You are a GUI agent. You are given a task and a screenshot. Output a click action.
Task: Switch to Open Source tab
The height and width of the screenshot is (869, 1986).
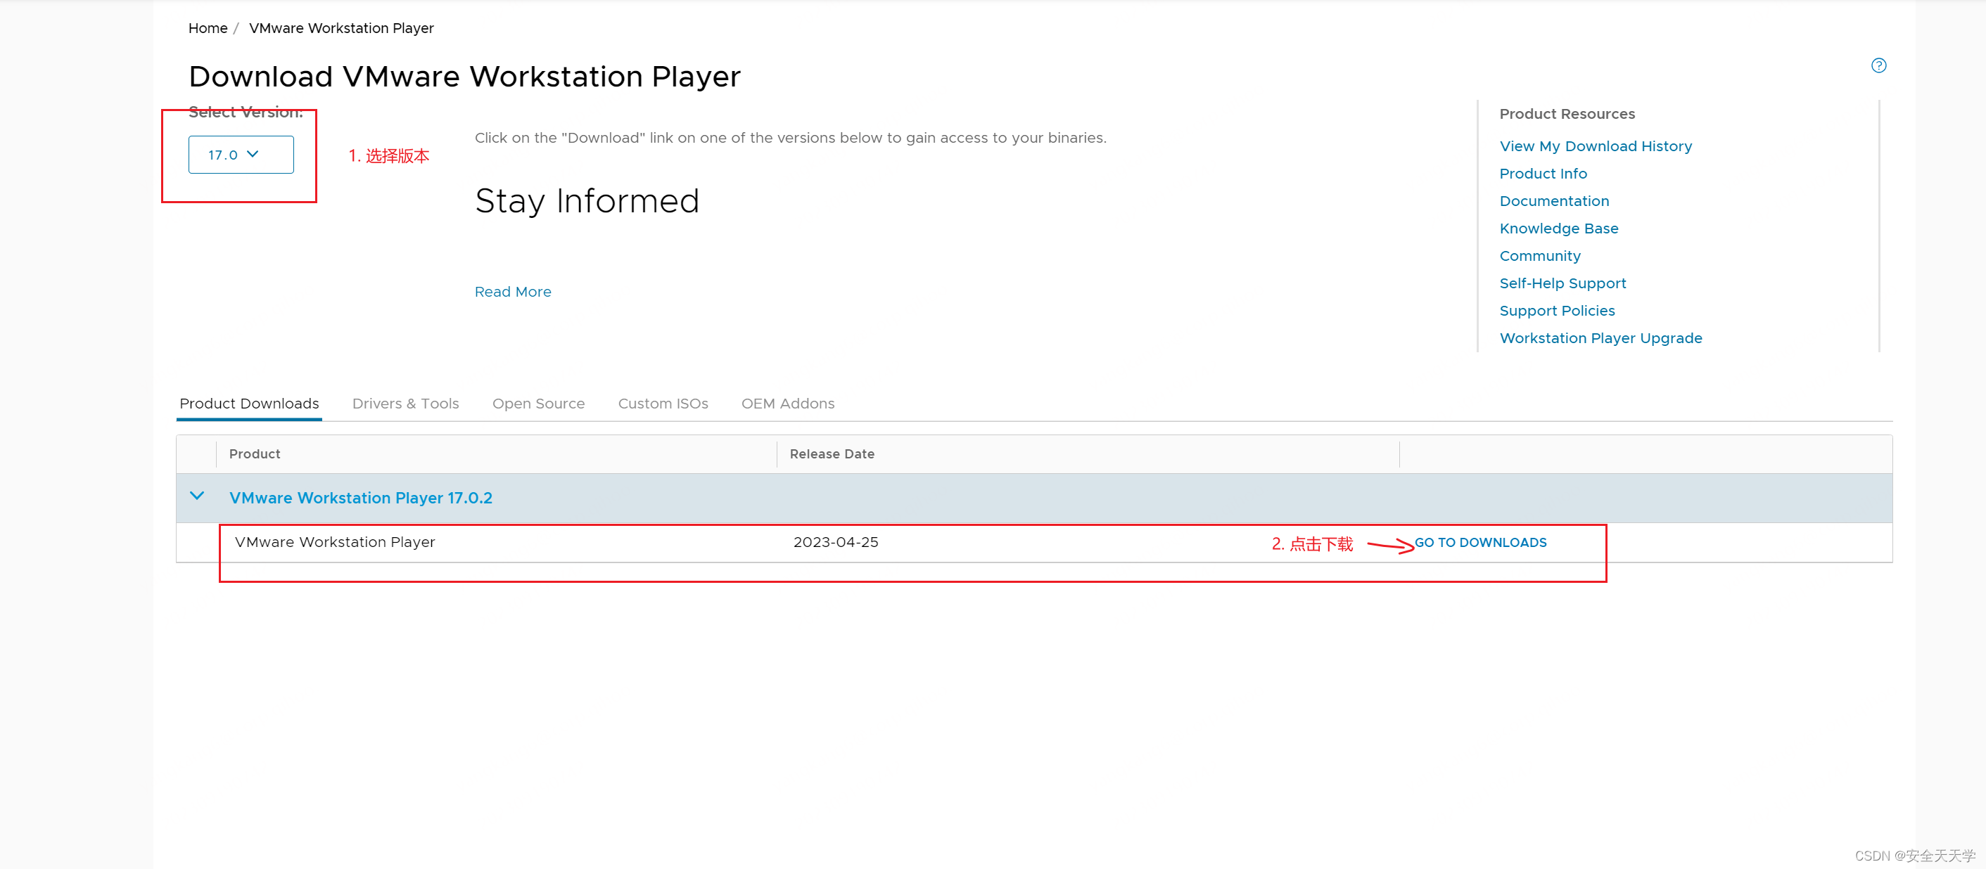[x=538, y=404]
